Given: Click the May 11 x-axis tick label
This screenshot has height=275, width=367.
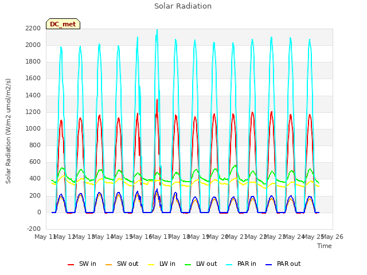Looking at the screenshot, I should (x=46, y=237).
